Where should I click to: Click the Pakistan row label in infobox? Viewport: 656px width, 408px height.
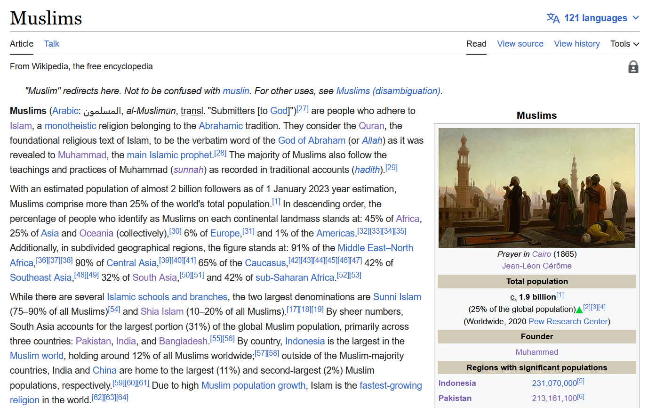(x=455, y=398)
